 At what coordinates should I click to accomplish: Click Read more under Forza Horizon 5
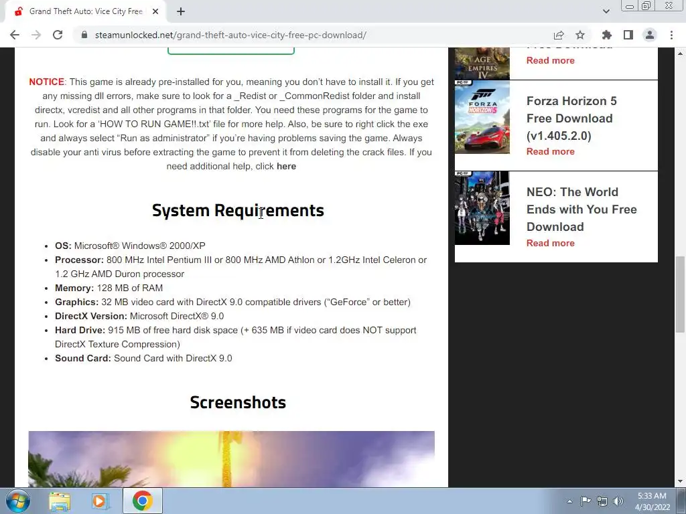[551, 151]
